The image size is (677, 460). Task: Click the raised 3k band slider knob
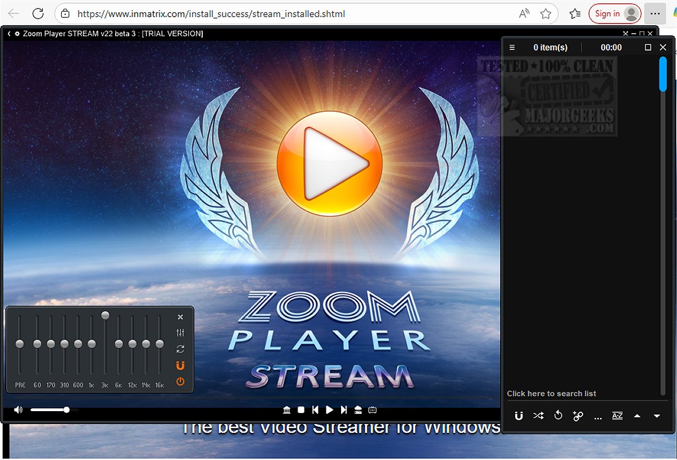tap(105, 316)
